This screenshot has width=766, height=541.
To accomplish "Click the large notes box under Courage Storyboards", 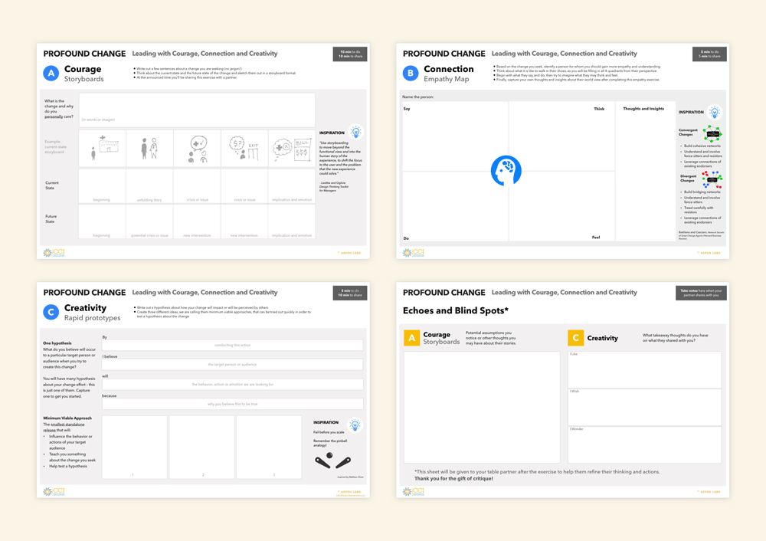I will [482, 407].
